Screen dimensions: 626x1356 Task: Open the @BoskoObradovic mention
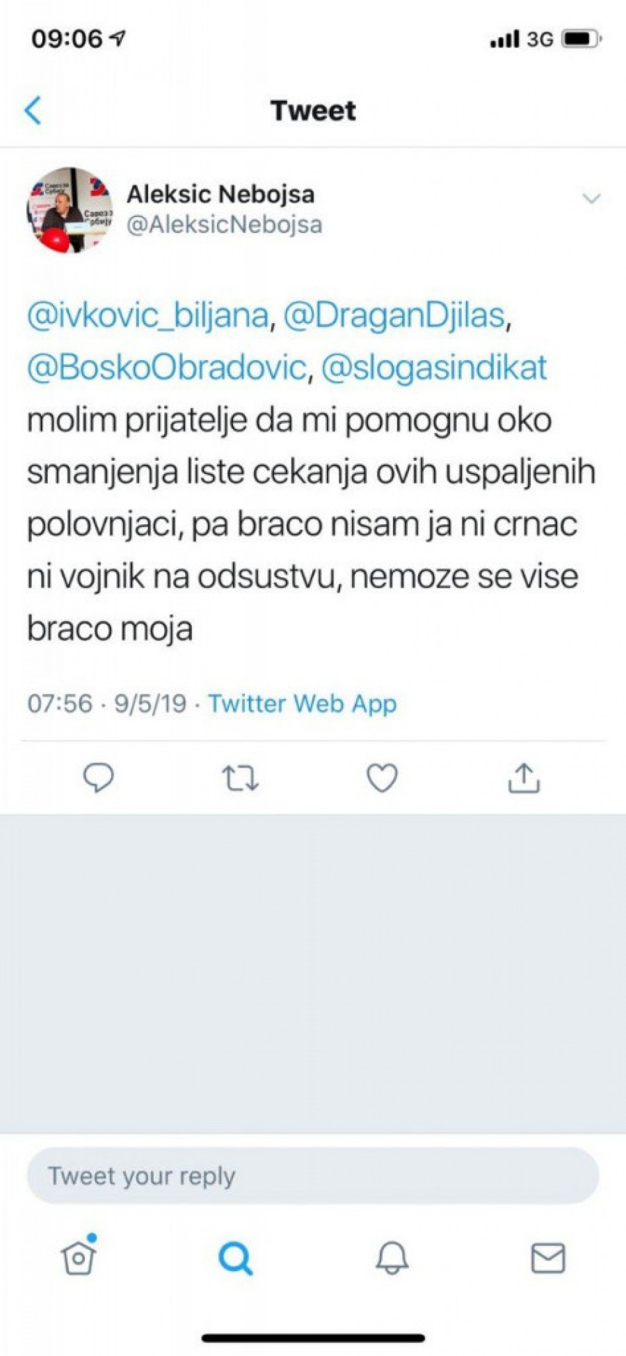[166, 368]
